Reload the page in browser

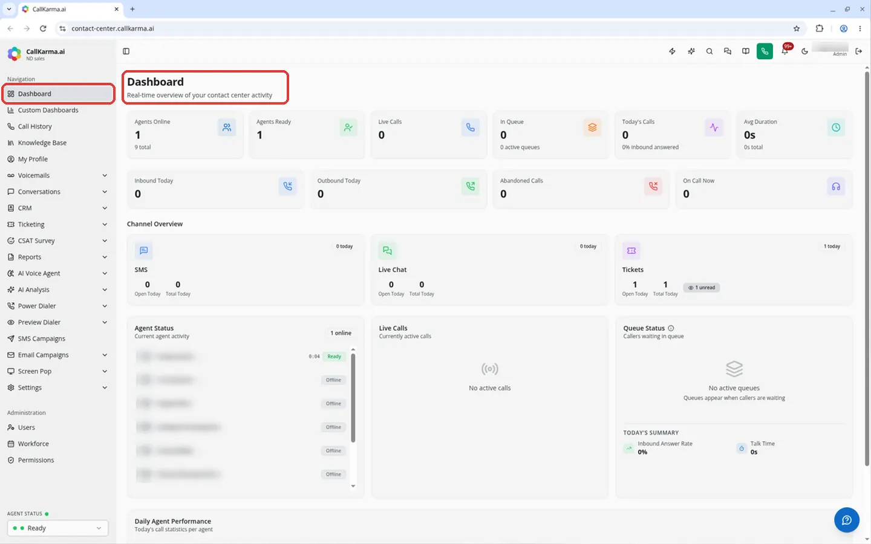click(43, 28)
